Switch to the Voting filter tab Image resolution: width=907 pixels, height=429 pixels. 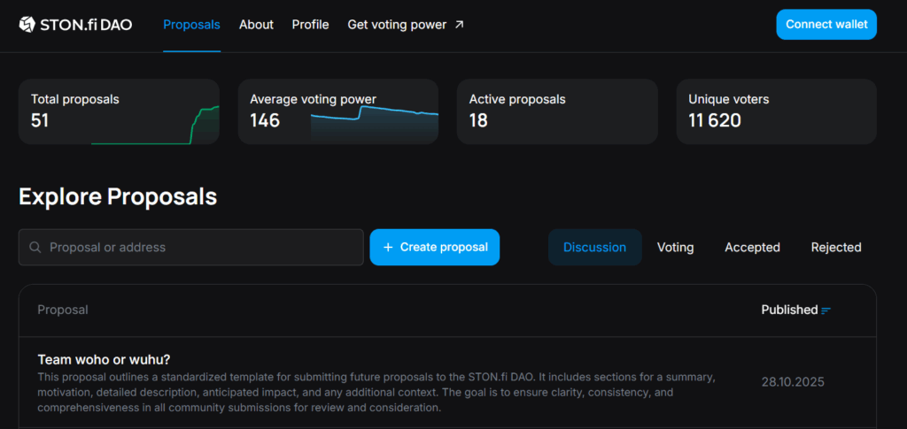tap(675, 248)
